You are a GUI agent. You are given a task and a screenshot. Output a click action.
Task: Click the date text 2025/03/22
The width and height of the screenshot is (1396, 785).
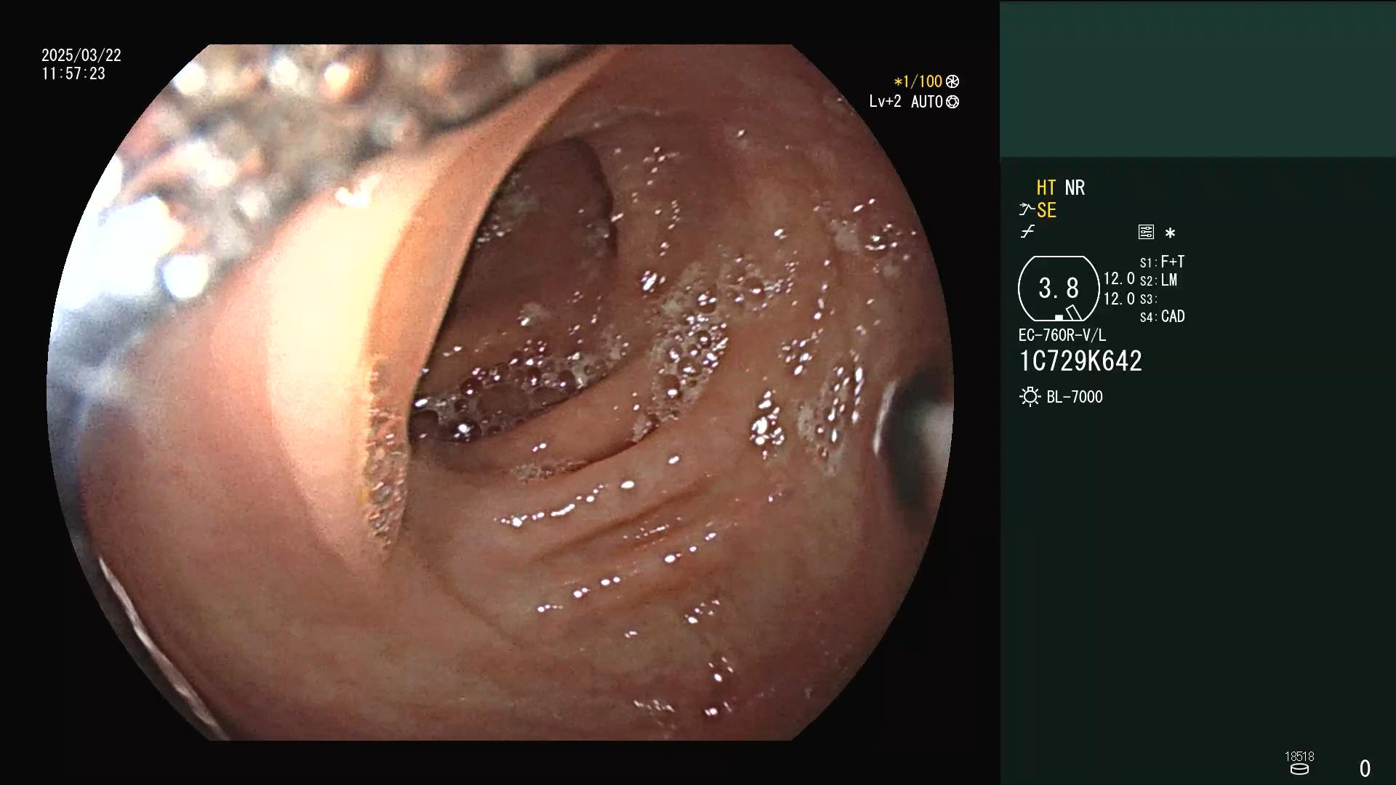[x=81, y=55]
